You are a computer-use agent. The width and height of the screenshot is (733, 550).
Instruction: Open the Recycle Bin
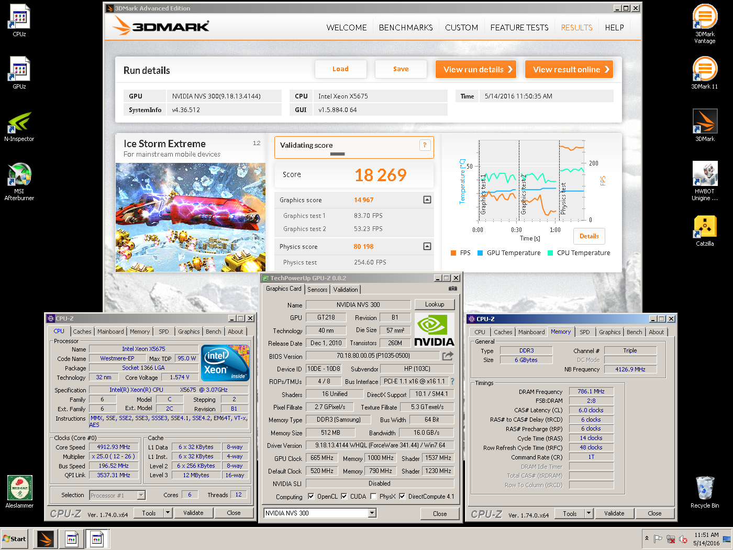705,492
